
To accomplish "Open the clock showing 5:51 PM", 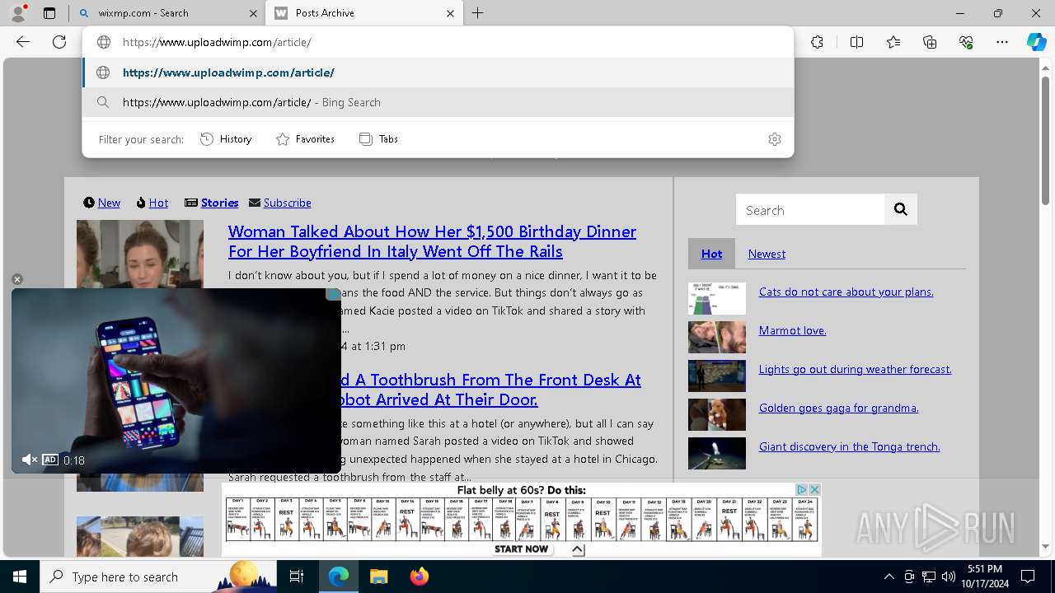I will 985,577.
